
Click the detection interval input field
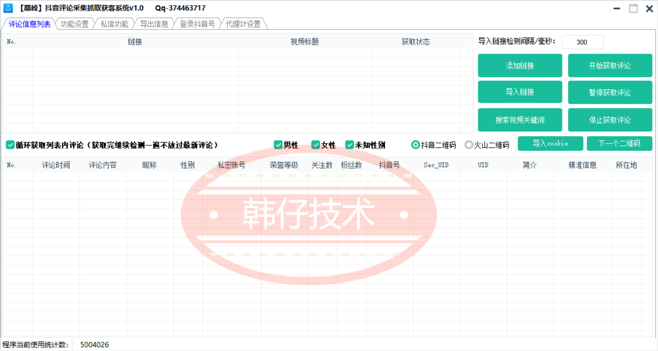click(x=582, y=42)
